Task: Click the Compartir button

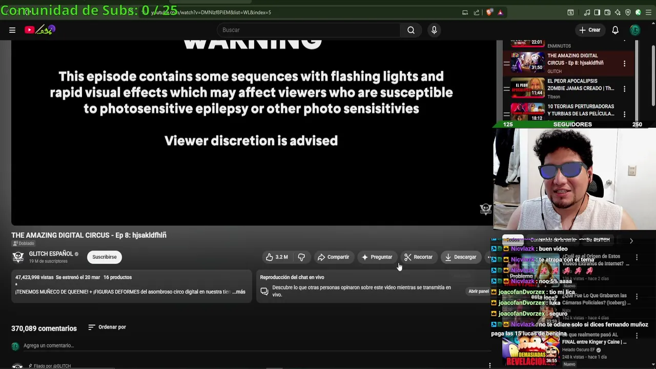Action: (x=333, y=257)
